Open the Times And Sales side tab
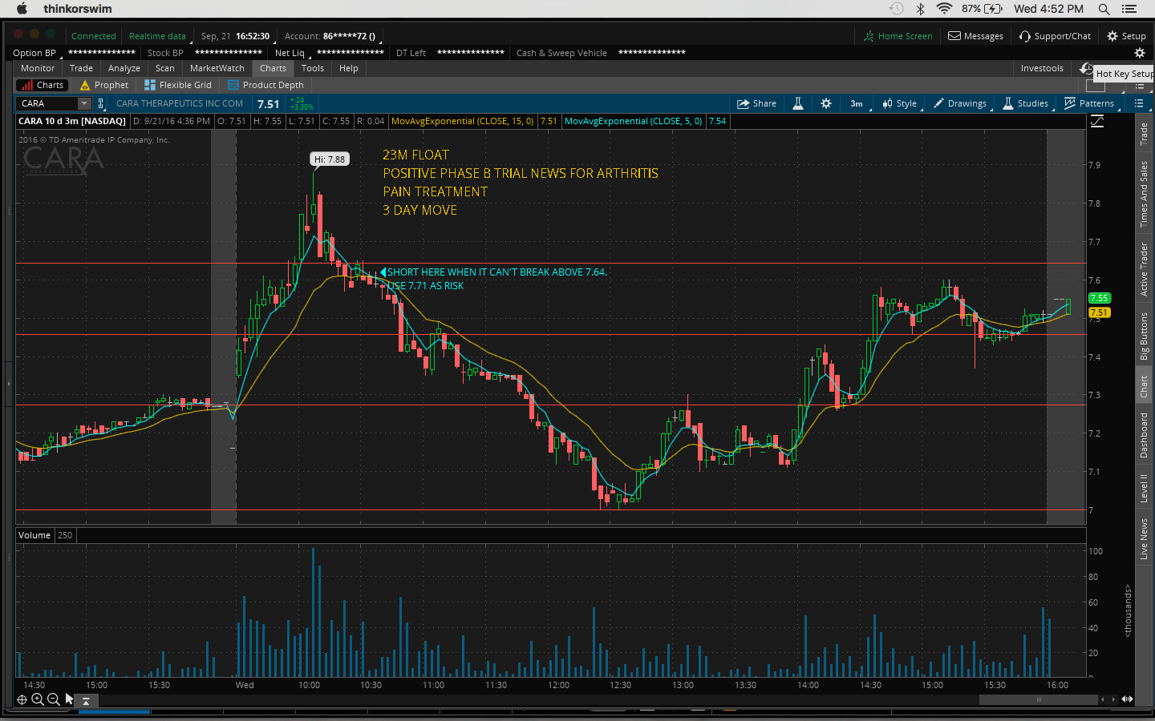Image resolution: width=1155 pixels, height=721 pixels. pyautogui.click(x=1144, y=194)
